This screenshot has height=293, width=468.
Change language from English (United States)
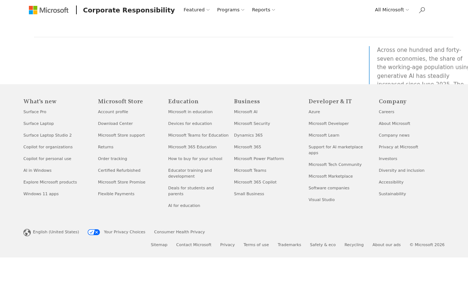(56, 232)
